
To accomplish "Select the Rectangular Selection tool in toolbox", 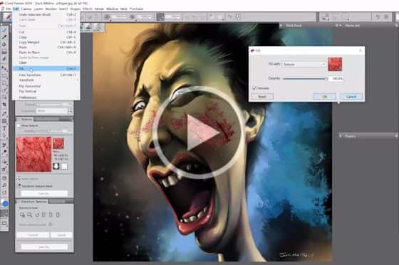I will pyautogui.click(x=4, y=75).
